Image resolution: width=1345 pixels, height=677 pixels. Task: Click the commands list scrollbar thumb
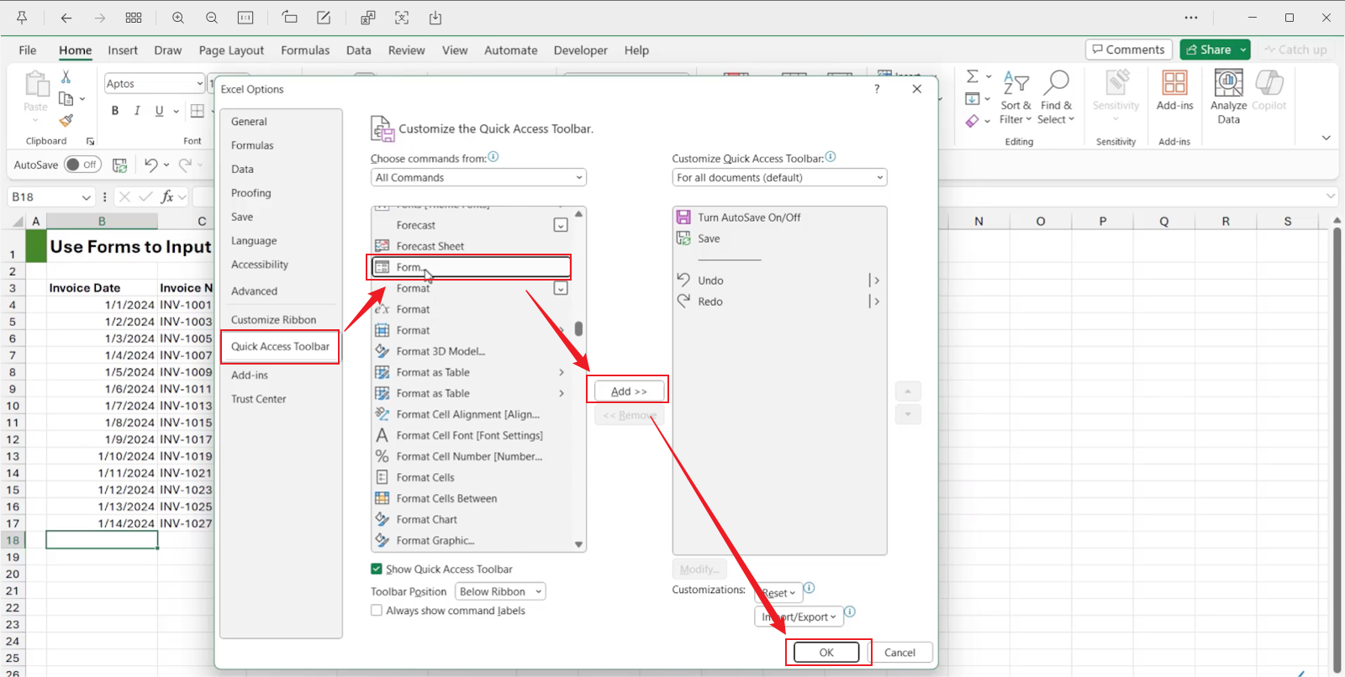click(578, 328)
